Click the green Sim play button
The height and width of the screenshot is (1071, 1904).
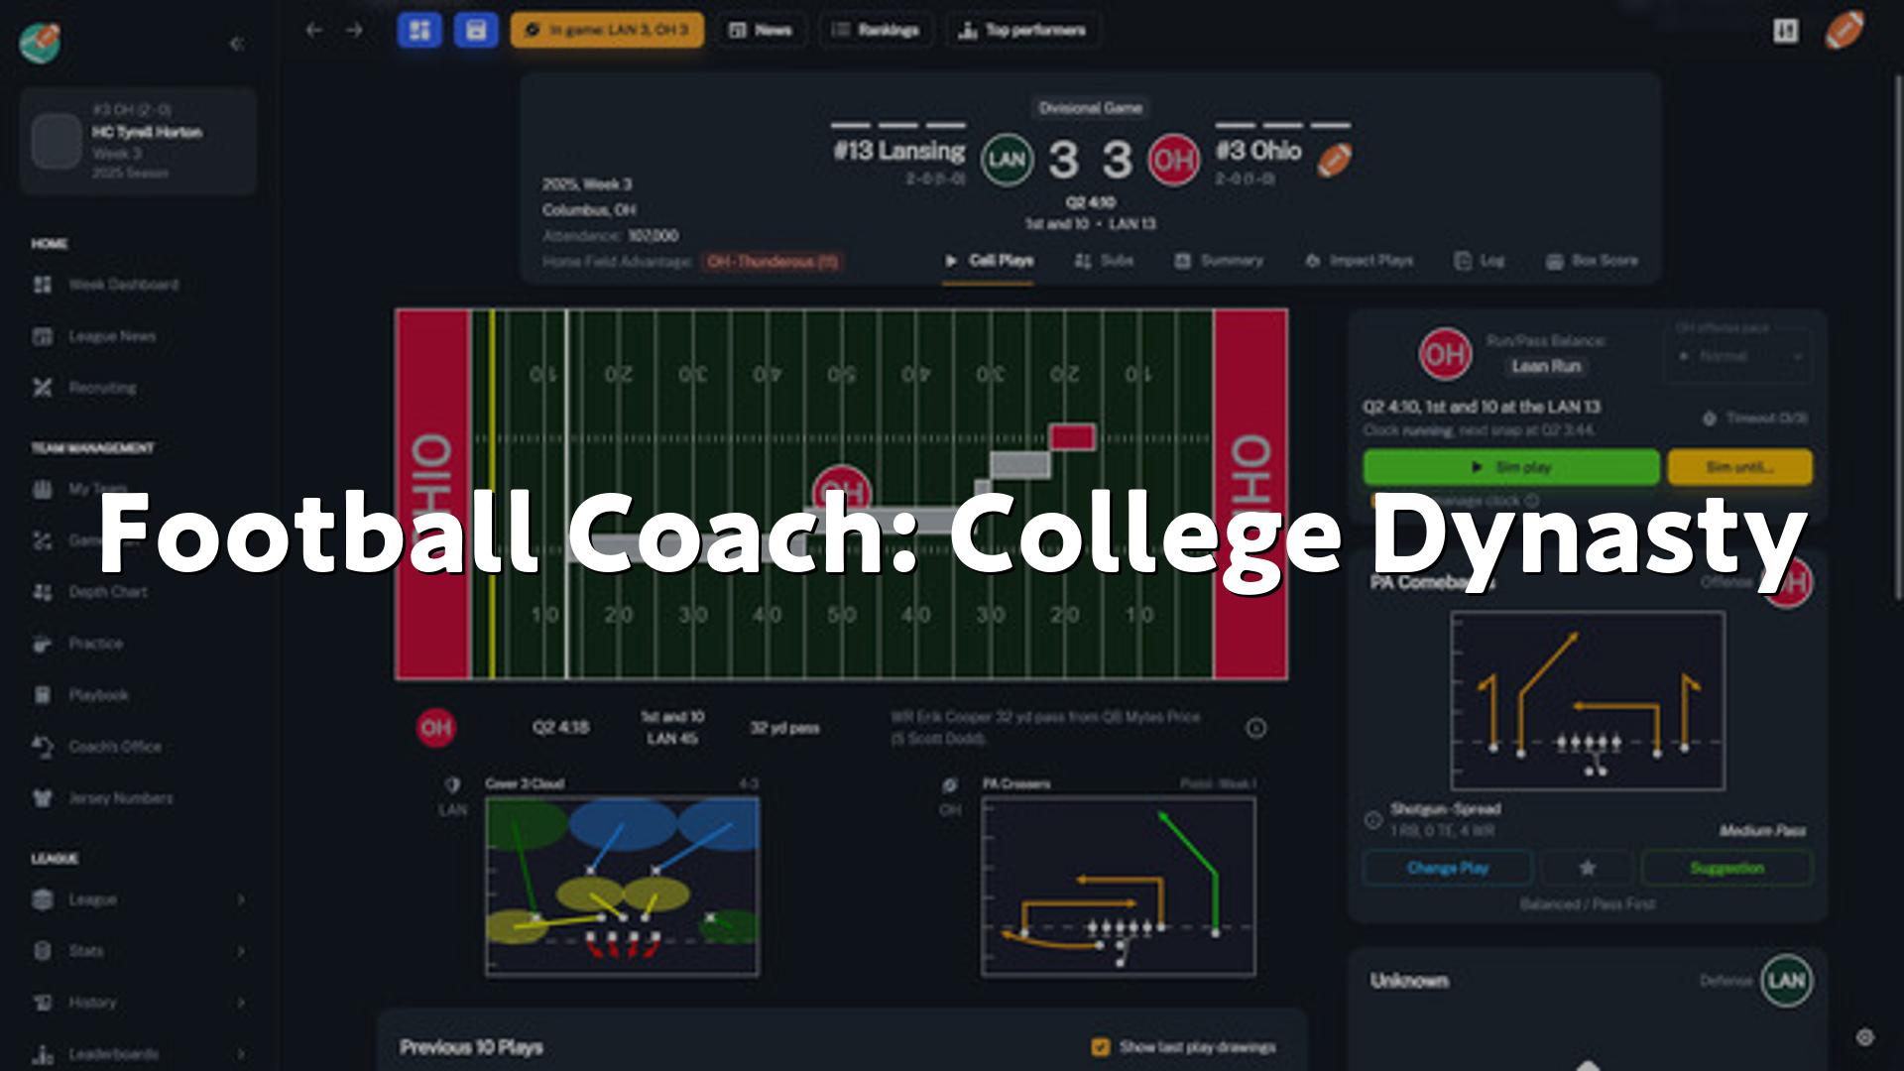[x=1511, y=467]
